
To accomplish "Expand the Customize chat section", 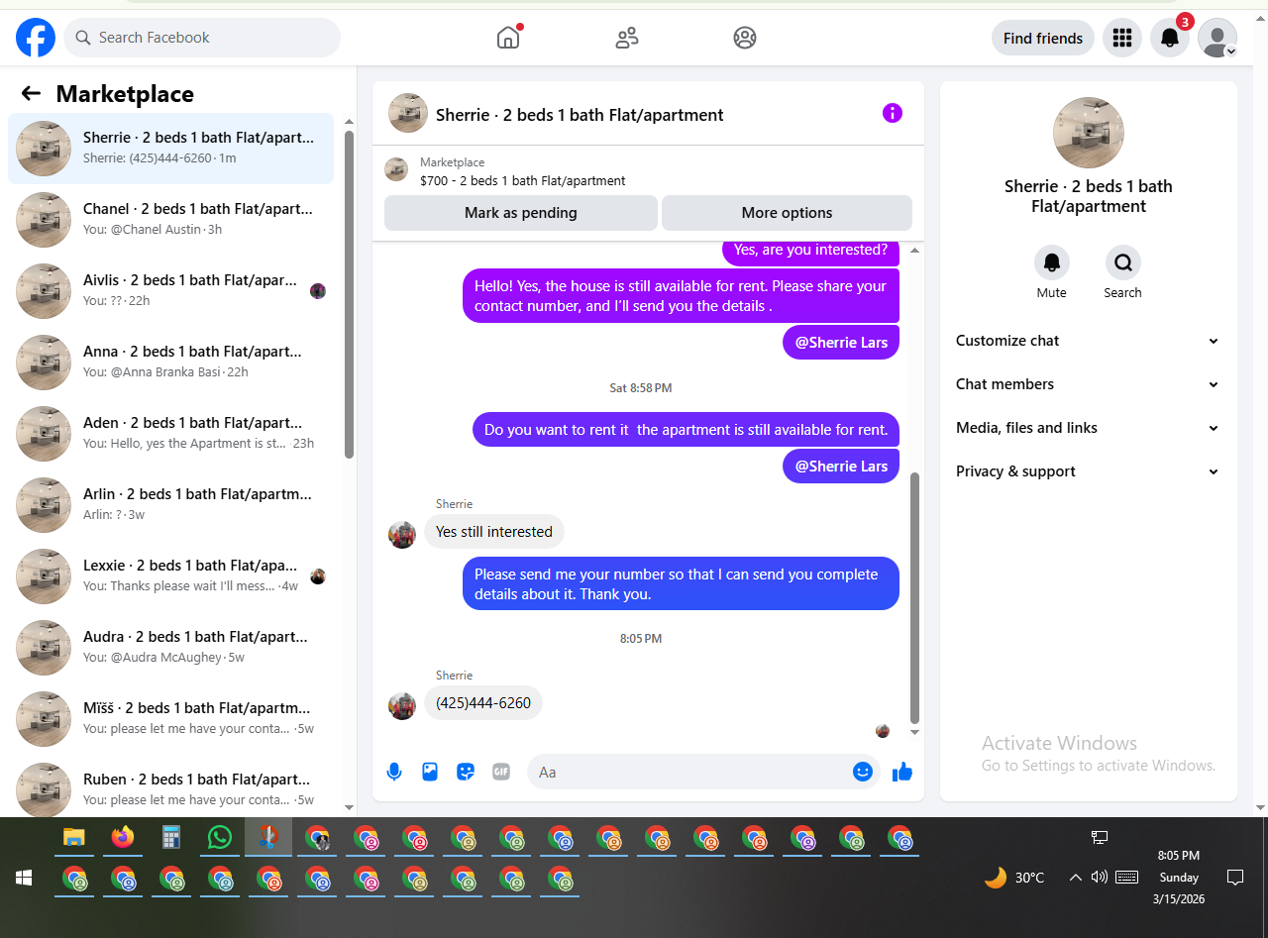I will tap(1089, 341).
